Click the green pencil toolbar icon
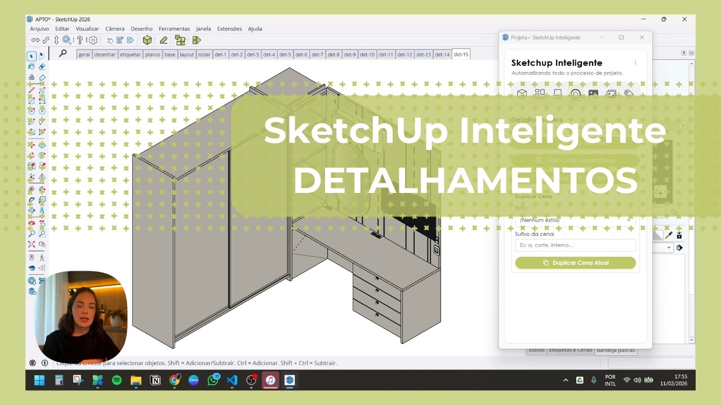The height and width of the screenshot is (405, 721). [163, 40]
